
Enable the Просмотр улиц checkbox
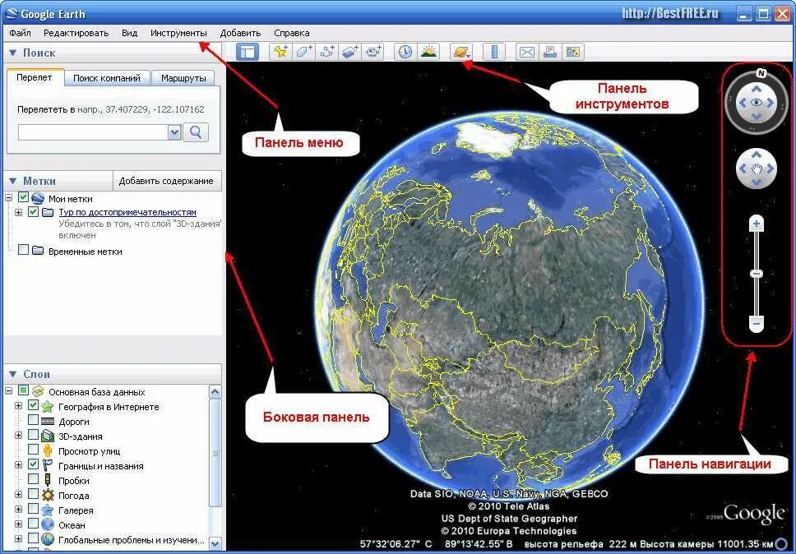[x=34, y=450]
